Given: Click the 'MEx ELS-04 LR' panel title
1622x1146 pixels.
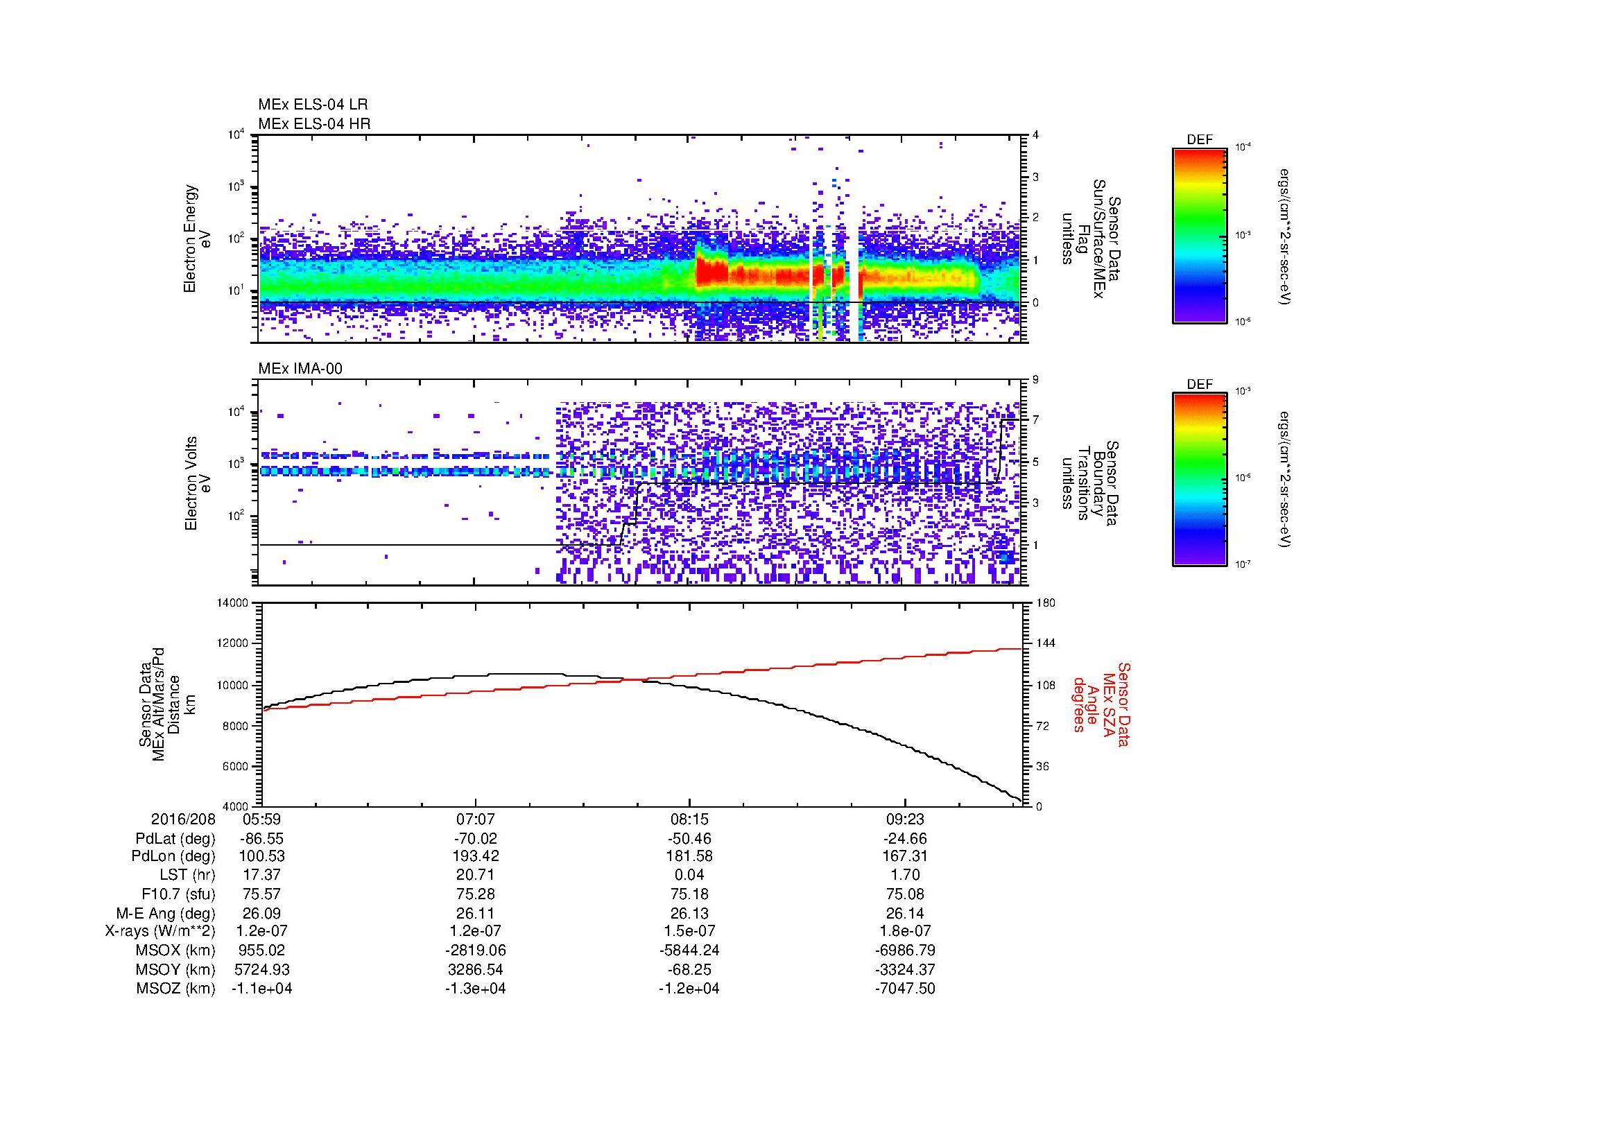Looking at the screenshot, I should click(313, 105).
